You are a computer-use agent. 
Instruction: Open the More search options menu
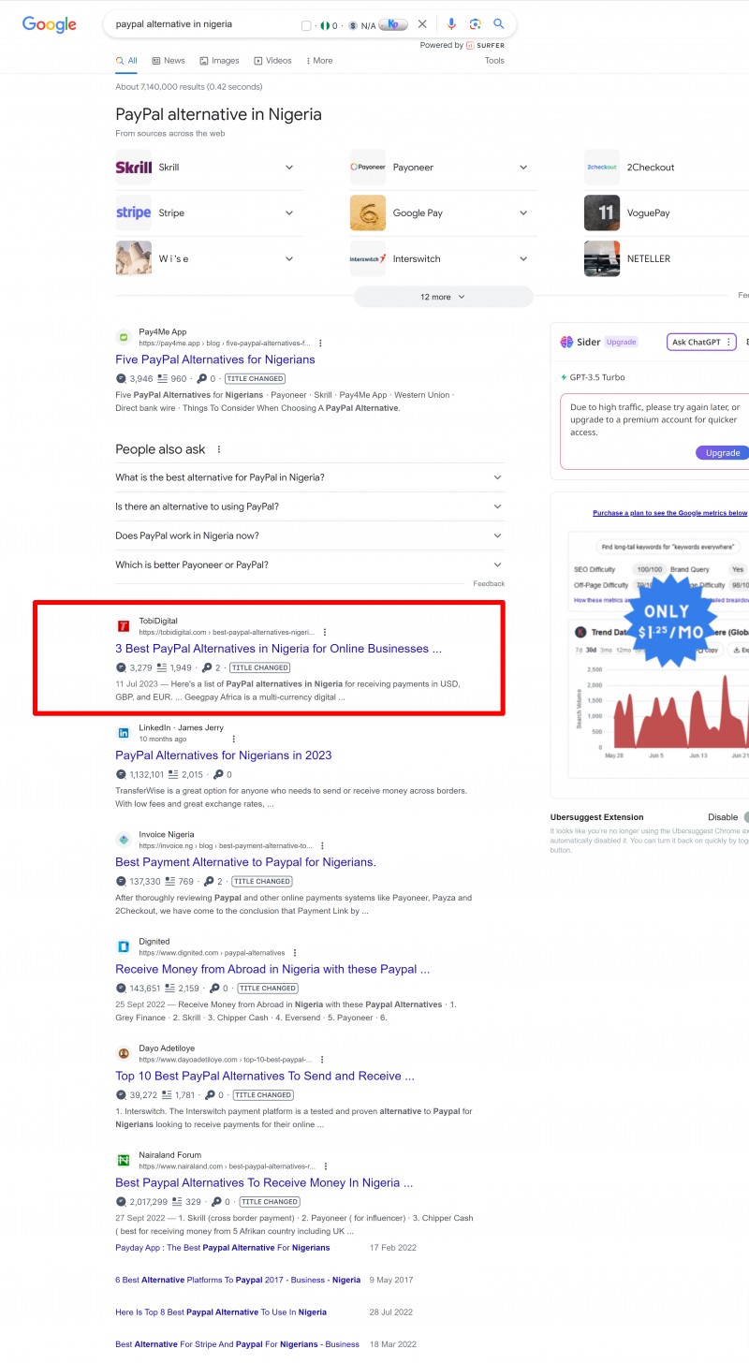coord(319,61)
